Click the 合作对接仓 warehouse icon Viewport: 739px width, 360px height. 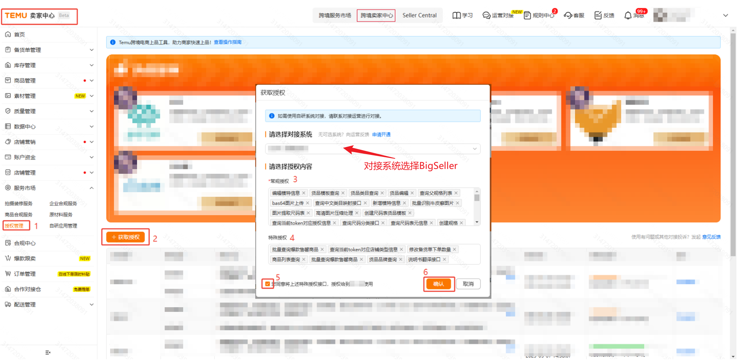(8, 289)
